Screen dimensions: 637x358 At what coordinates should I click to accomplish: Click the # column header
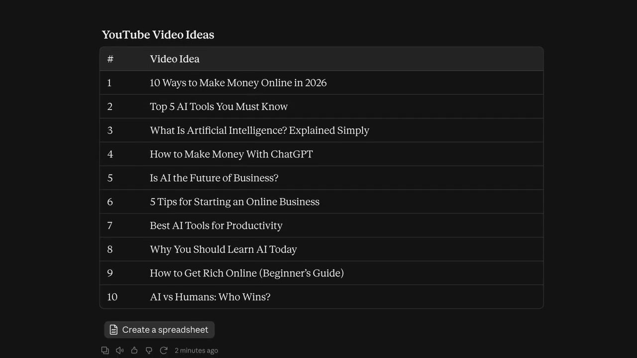(110, 59)
